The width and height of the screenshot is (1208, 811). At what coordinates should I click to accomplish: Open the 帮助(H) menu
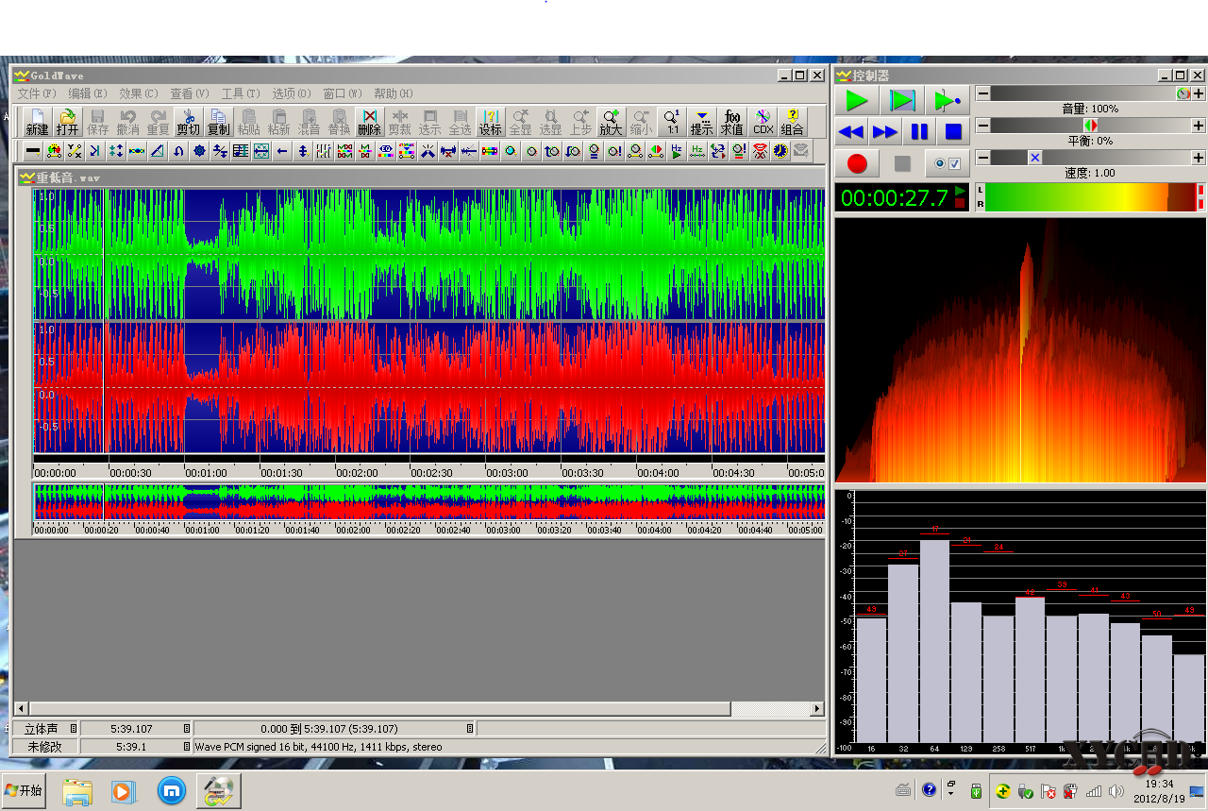pos(394,93)
